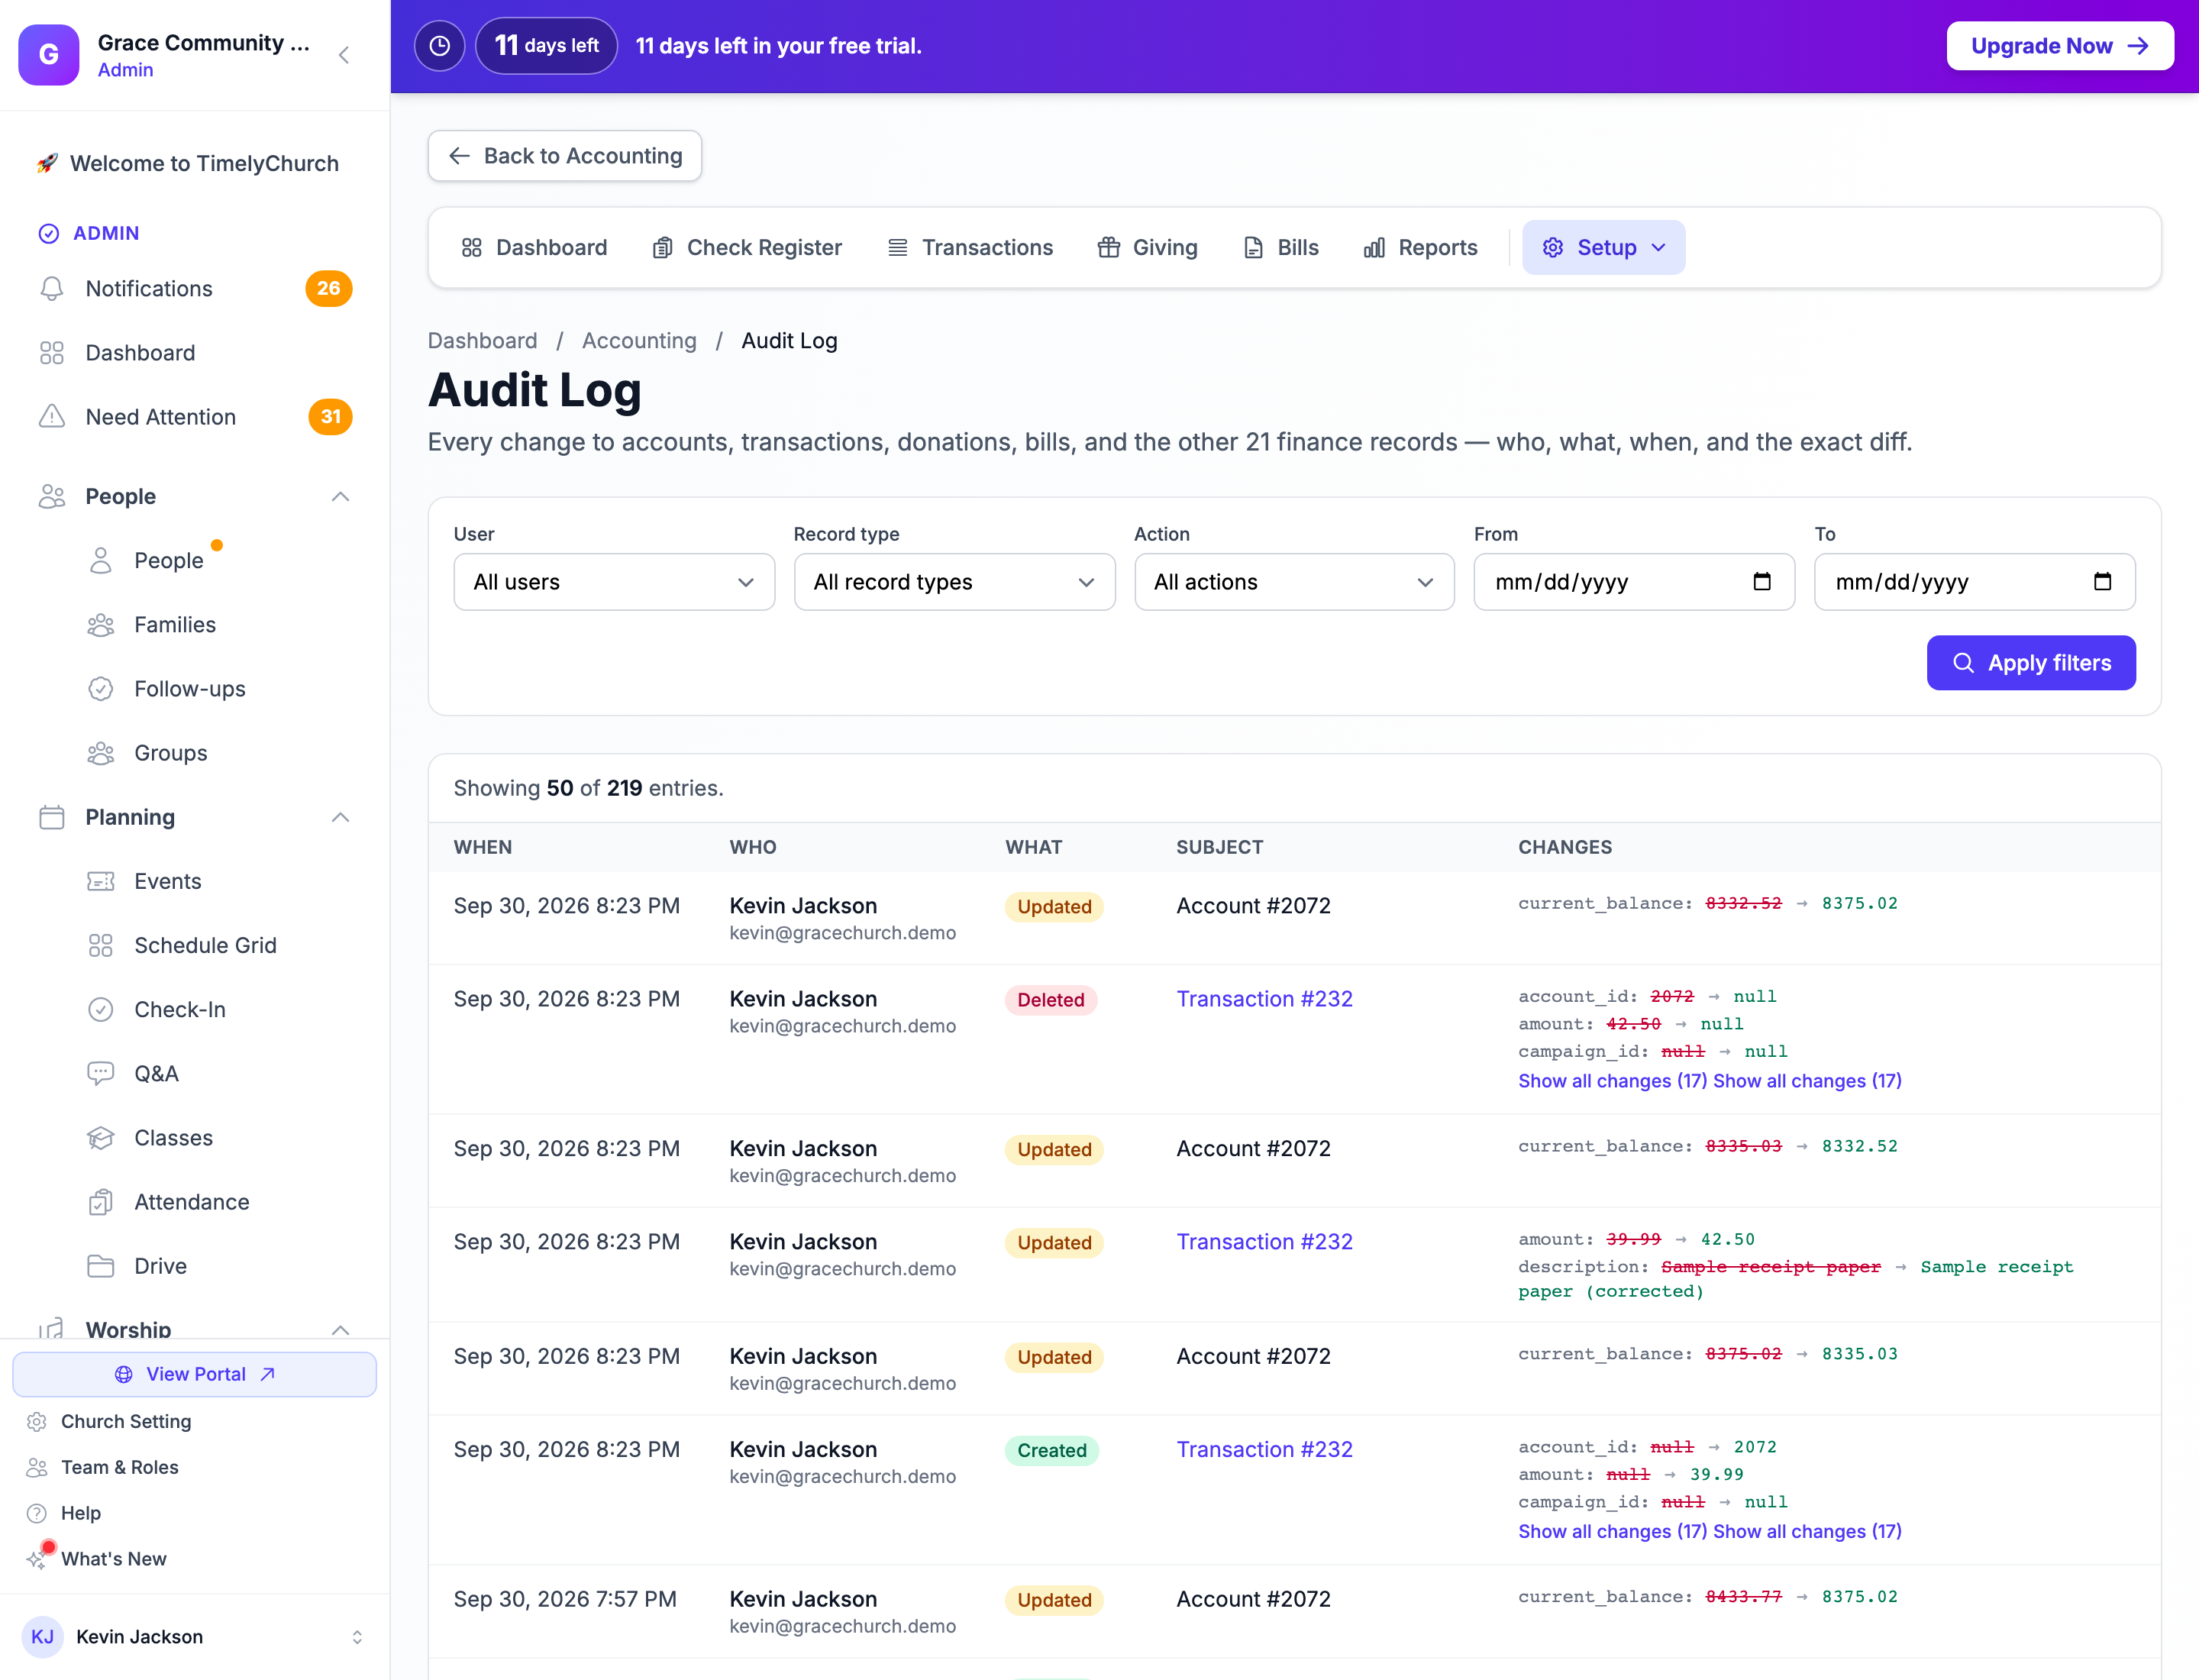This screenshot has width=2199, height=1680.
Task: Open Kevin Jackson account switcher
Action: (194, 1636)
